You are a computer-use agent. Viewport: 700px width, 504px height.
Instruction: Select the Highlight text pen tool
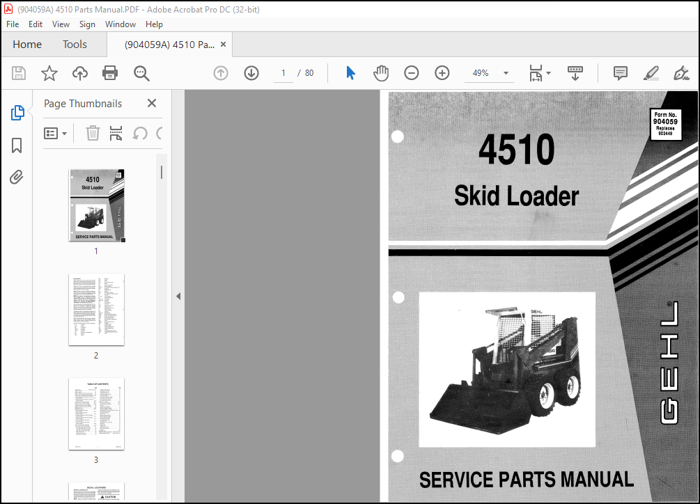[x=651, y=73]
